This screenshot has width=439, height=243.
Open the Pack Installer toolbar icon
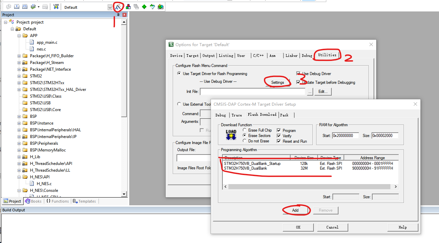click(x=161, y=7)
